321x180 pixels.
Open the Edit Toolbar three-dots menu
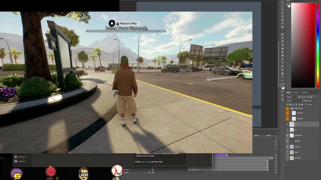tap(283, 80)
